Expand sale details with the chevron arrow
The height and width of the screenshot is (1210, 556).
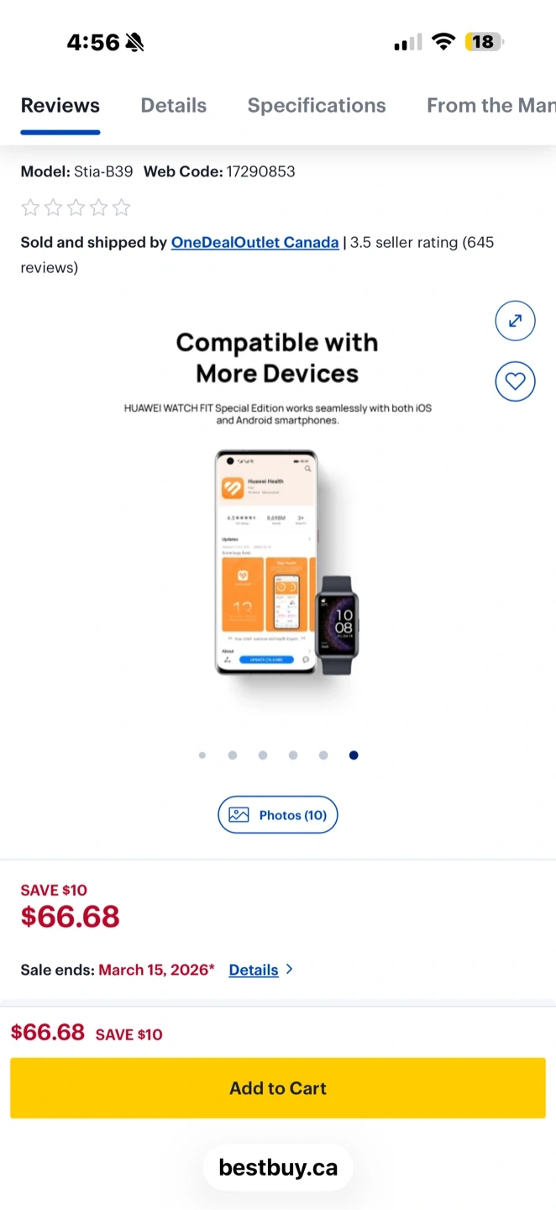[x=290, y=970]
